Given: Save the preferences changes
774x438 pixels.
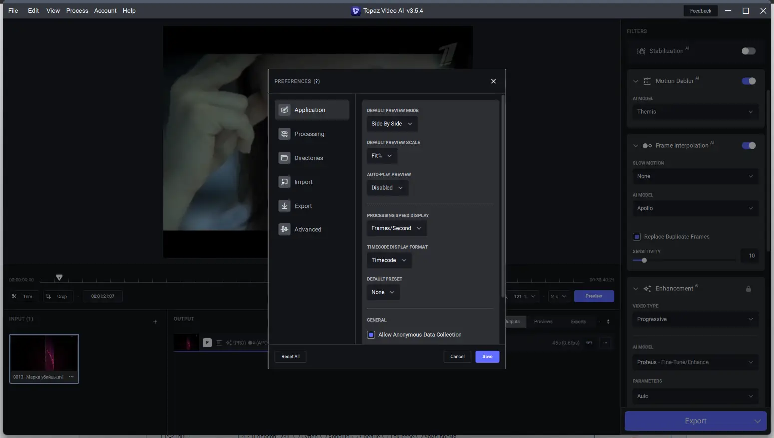Looking at the screenshot, I should (x=487, y=356).
